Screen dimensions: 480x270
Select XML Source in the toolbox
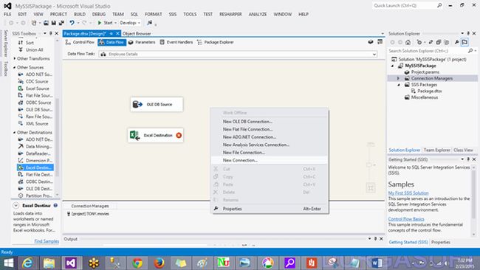(35, 124)
